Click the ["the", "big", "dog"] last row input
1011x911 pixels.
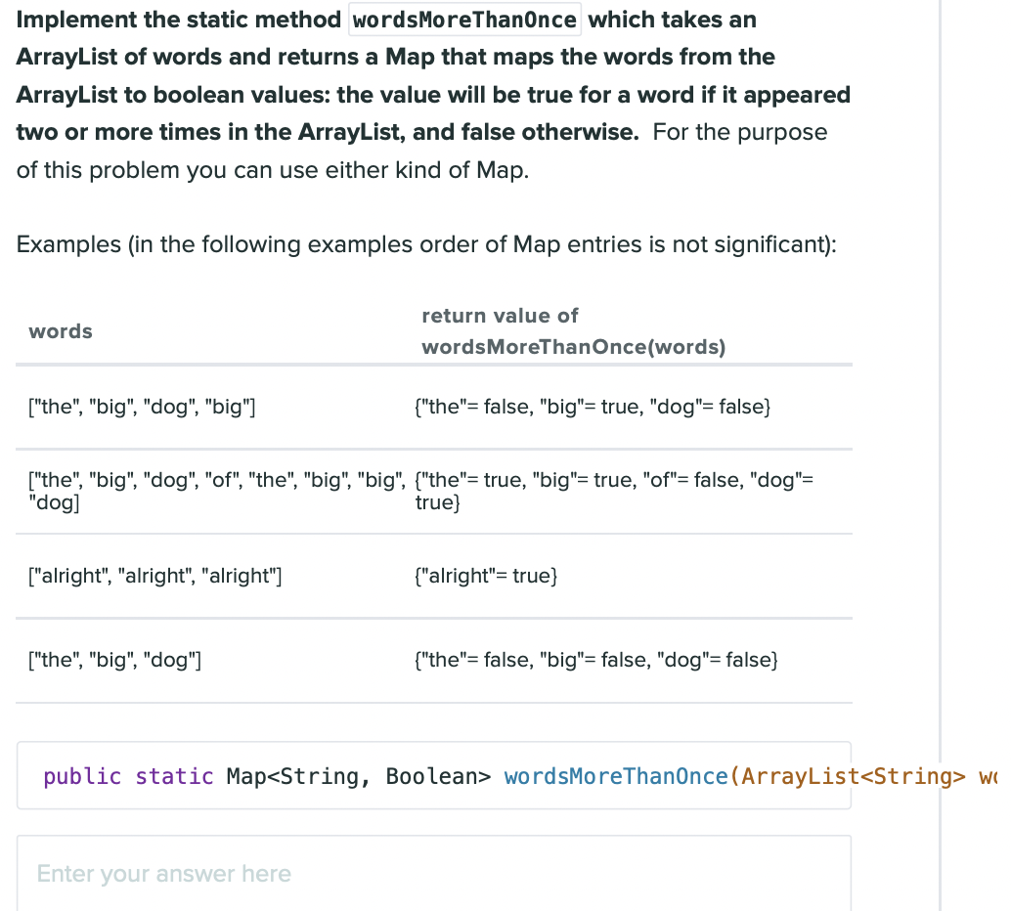[115, 660]
